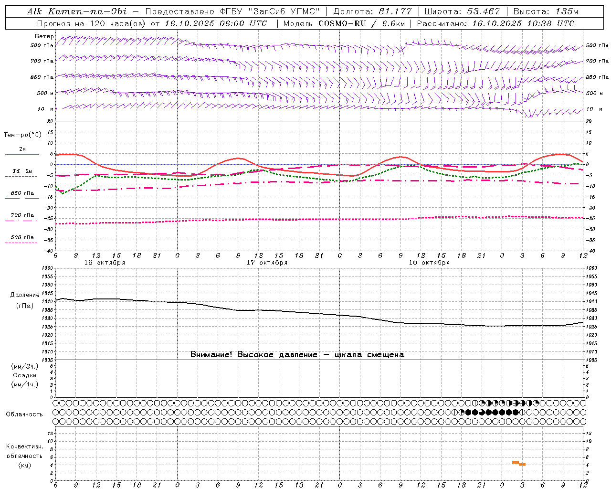Click the Облачность cloud cover label
Image resolution: width=611 pixels, height=489 pixels.
point(24,415)
